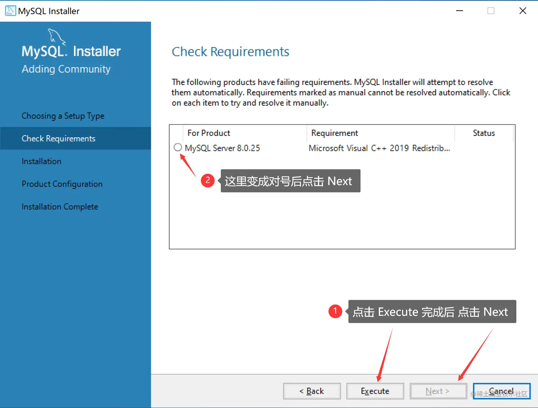Select the MySQL Server 8.0.25 row text
Screen dimensions: 538x408
(x=222, y=148)
